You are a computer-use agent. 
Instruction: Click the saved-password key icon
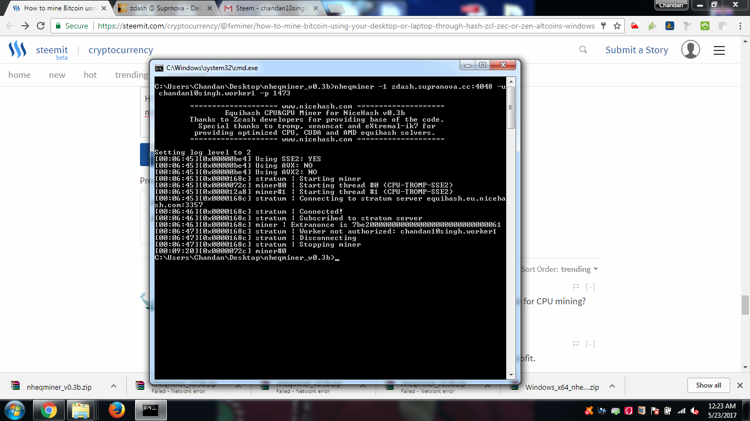pyautogui.click(x=603, y=26)
